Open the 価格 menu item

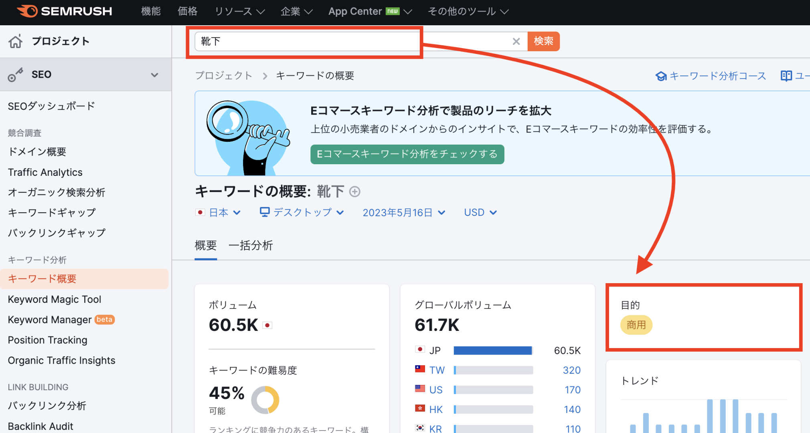tap(188, 12)
